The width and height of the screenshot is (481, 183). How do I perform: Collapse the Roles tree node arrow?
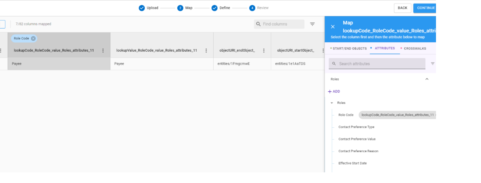(332, 103)
